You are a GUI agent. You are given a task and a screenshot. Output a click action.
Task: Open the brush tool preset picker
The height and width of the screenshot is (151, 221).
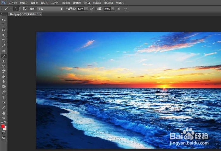click(7, 9)
